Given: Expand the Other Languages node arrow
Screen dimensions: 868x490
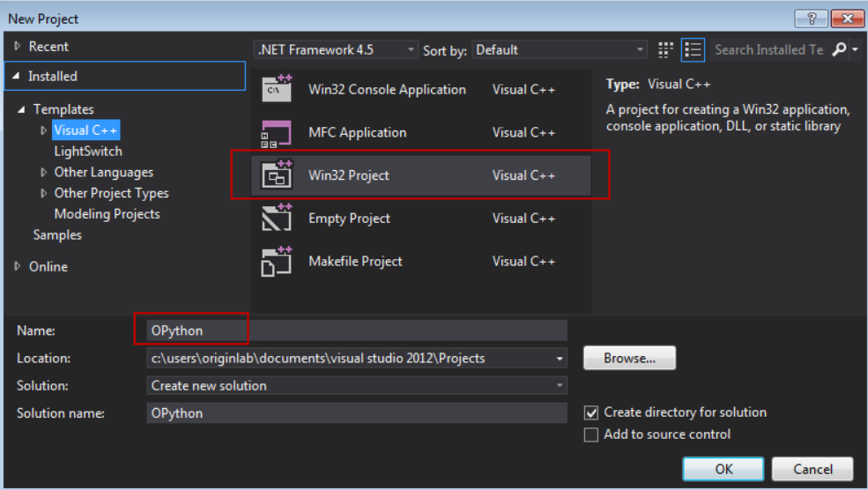Looking at the screenshot, I should [x=43, y=172].
